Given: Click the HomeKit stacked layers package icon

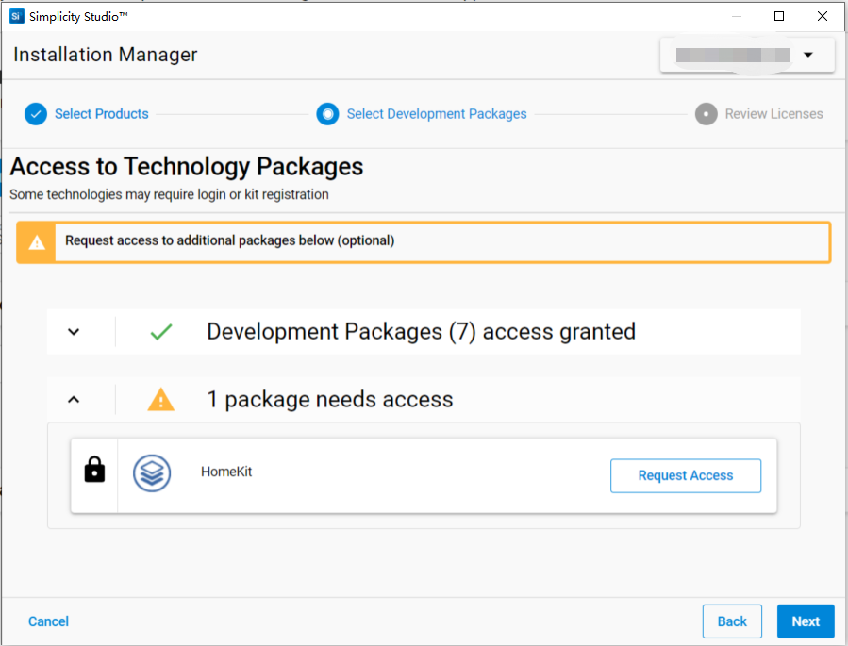Looking at the screenshot, I should [x=151, y=473].
